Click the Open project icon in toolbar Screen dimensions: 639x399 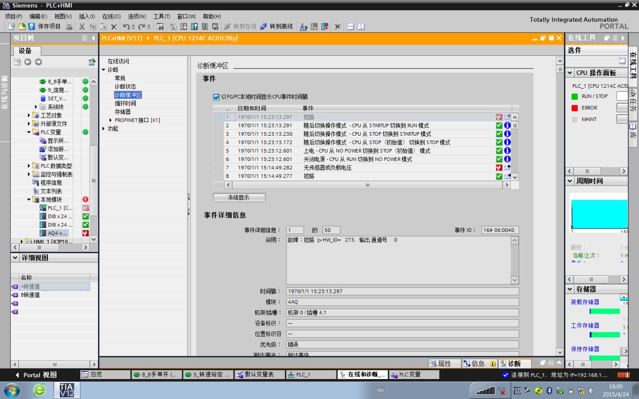[22, 26]
